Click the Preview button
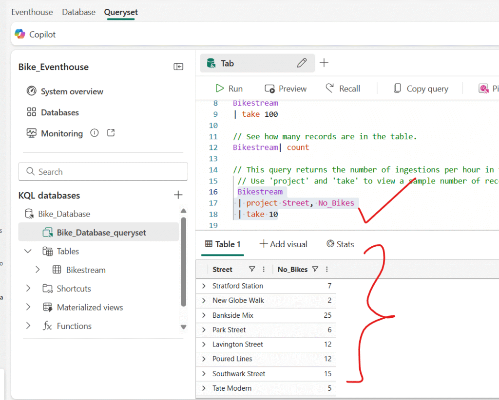This screenshot has width=499, height=400. [x=286, y=89]
